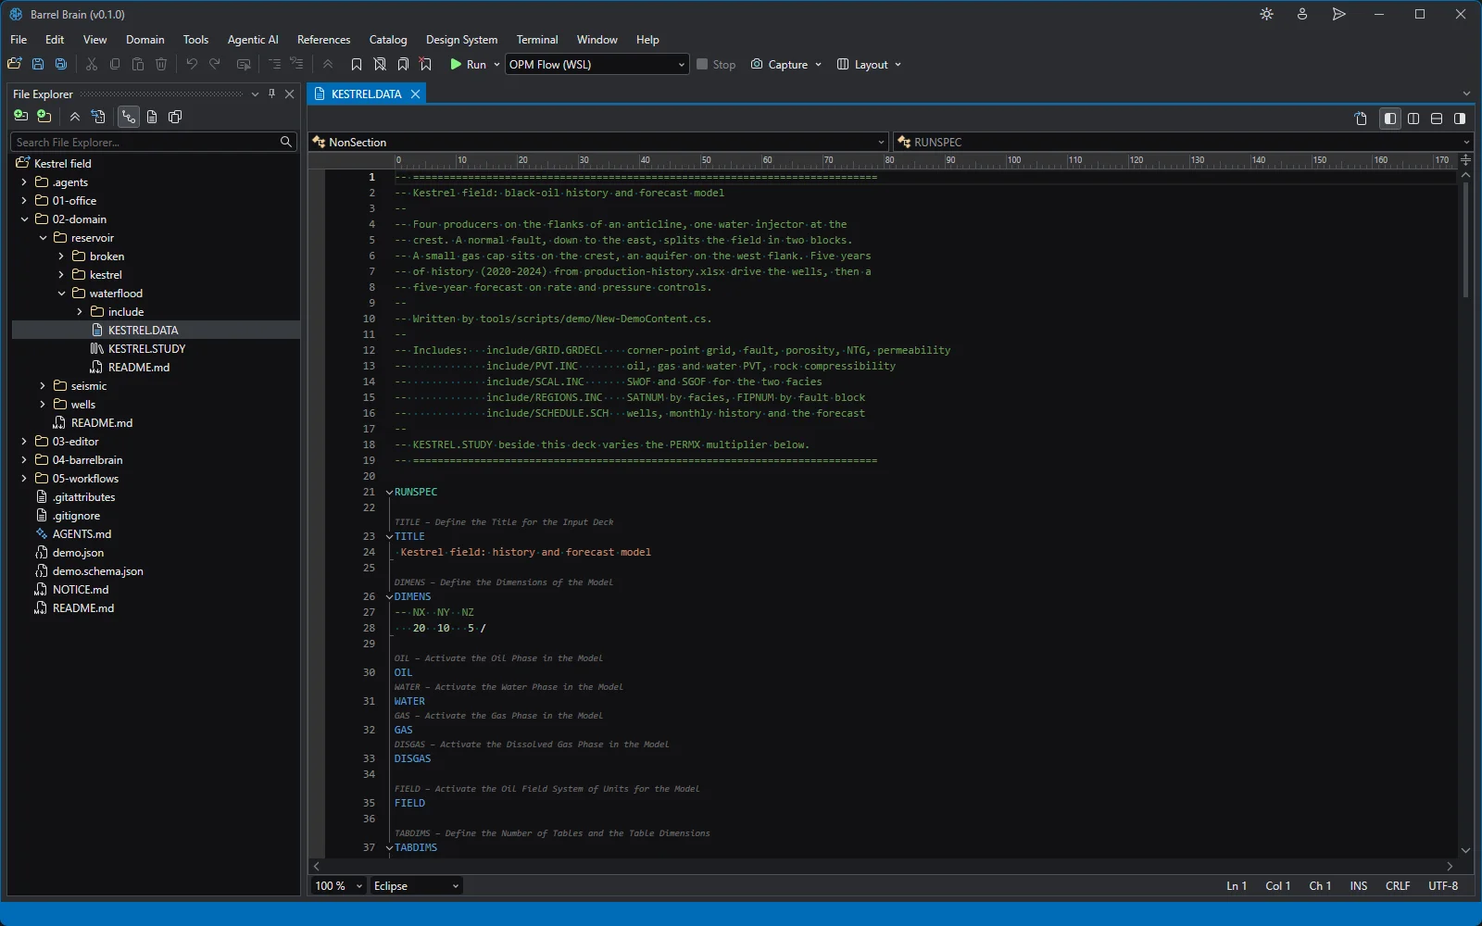Open the Design System menu
The width and height of the screenshot is (1482, 926).
[x=461, y=40]
